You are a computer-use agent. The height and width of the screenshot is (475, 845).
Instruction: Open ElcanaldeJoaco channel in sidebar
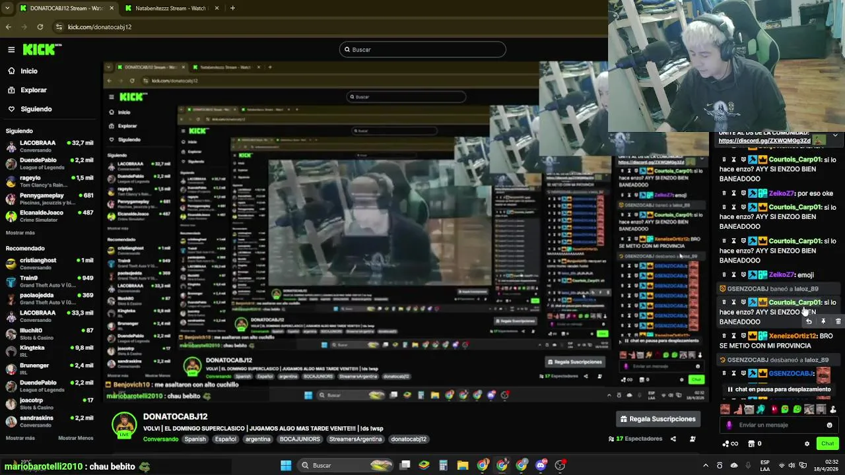[x=50, y=216]
